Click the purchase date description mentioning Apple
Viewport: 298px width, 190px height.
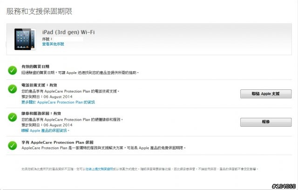click(x=80, y=73)
